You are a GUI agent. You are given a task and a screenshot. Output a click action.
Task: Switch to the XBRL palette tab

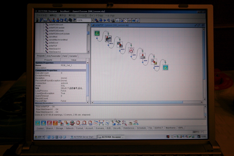[181, 128]
